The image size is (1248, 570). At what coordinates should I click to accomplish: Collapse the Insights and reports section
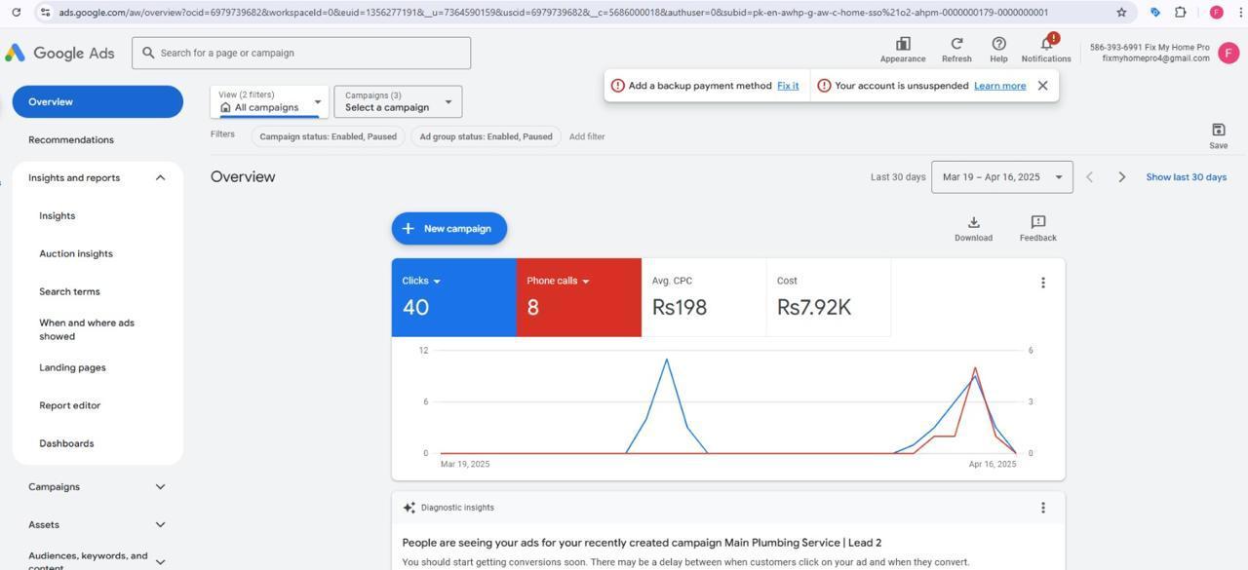(x=160, y=178)
